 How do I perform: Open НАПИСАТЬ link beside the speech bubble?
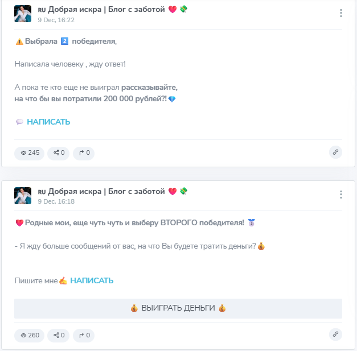48,122
